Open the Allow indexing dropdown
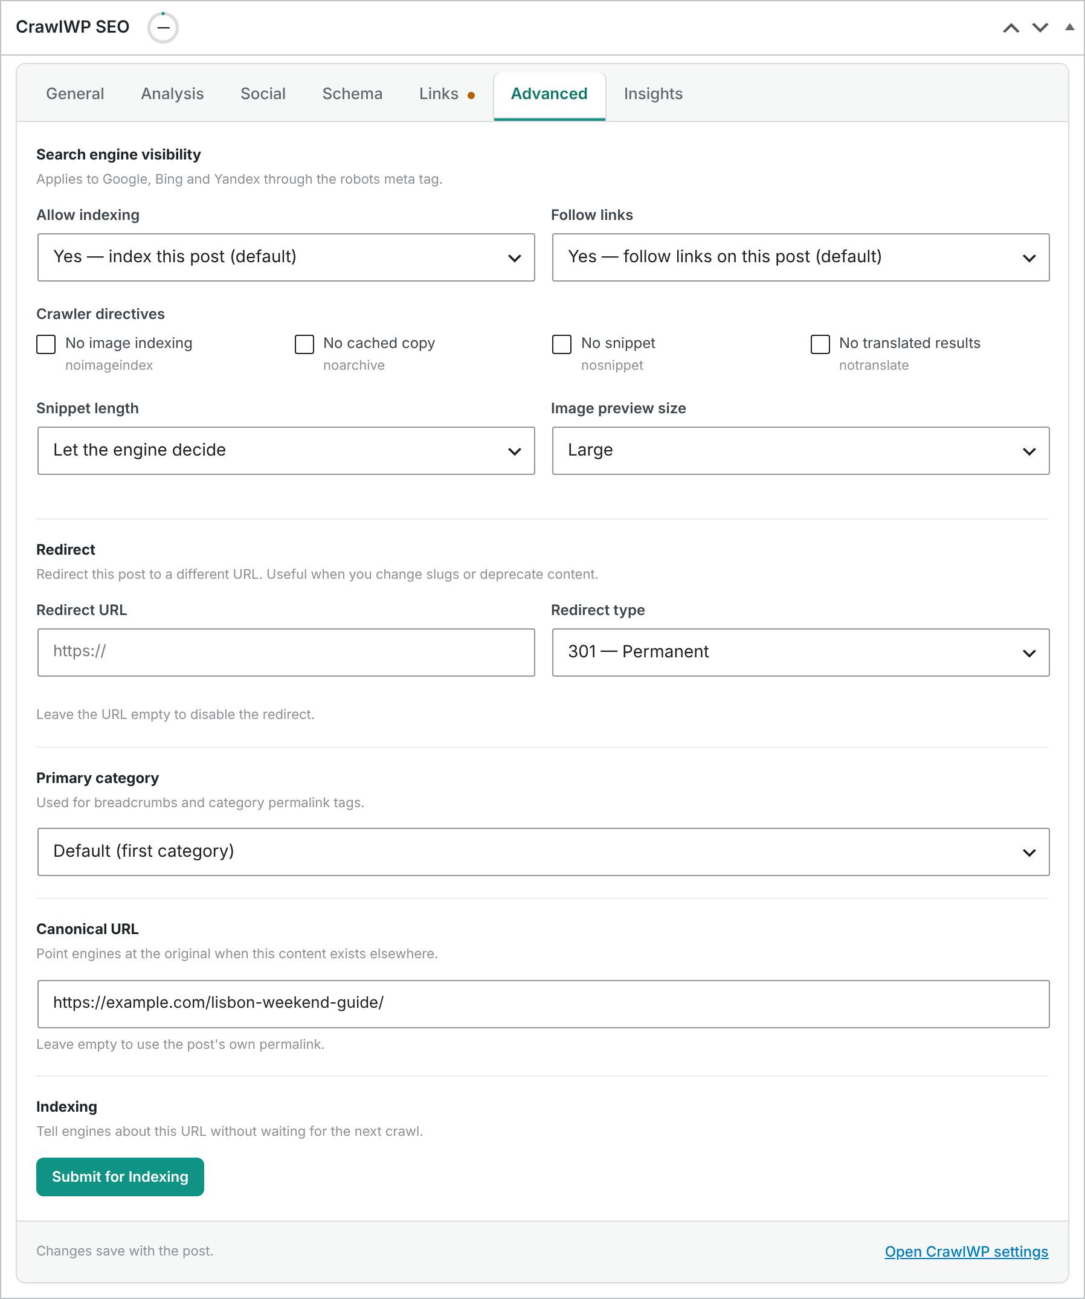1085x1299 pixels. pos(286,257)
